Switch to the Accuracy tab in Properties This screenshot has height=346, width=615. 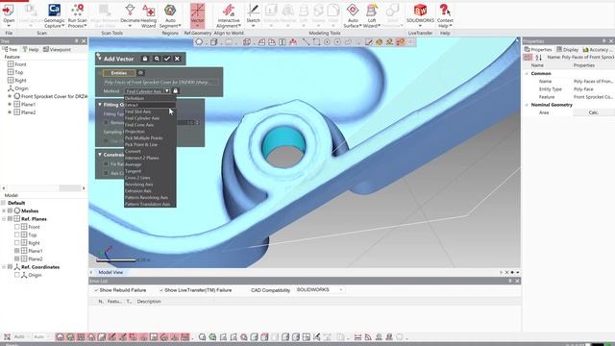(x=596, y=49)
